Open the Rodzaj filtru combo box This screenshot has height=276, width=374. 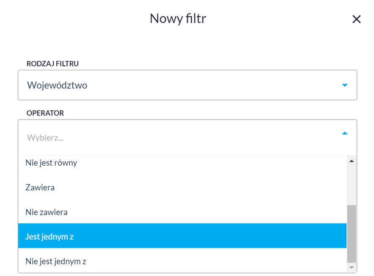187,85
